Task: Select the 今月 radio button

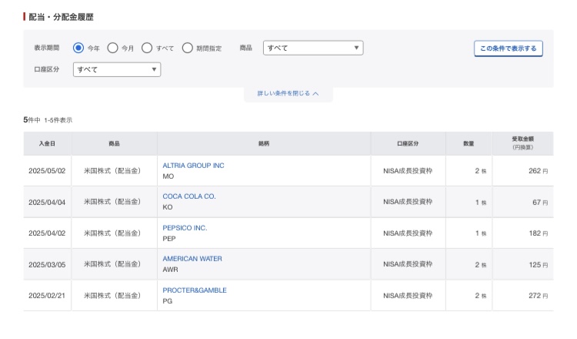Action: tap(112, 48)
